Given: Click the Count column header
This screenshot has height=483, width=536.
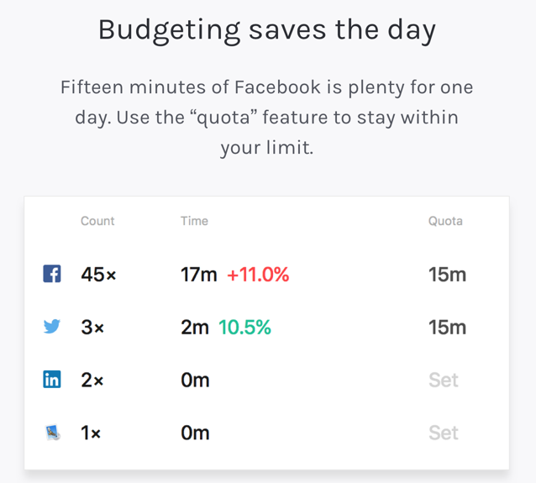Looking at the screenshot, I should click(x=97, y=221).
